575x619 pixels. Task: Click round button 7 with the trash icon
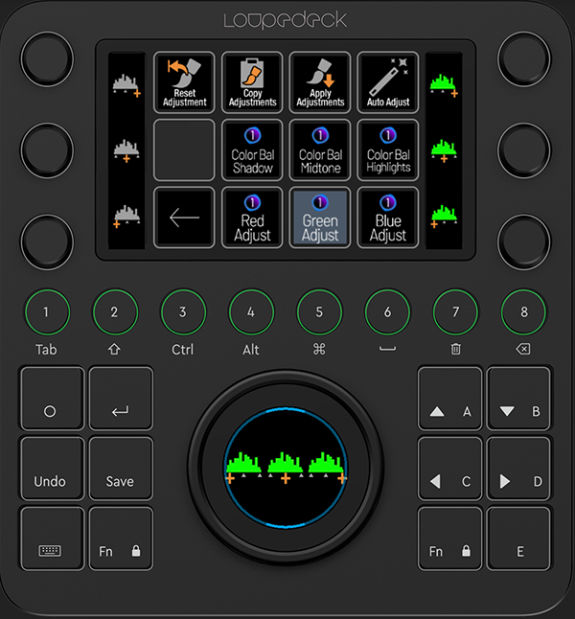tap(456, 311)
